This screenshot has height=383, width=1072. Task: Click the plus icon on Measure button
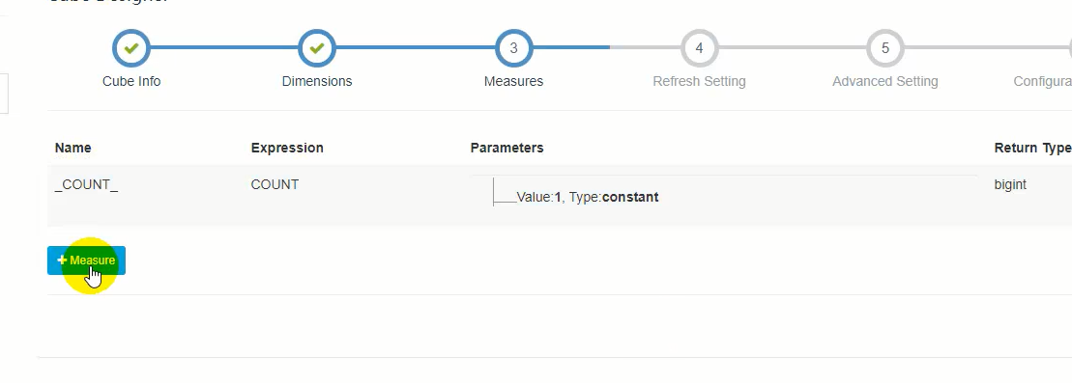click(62, 260)
